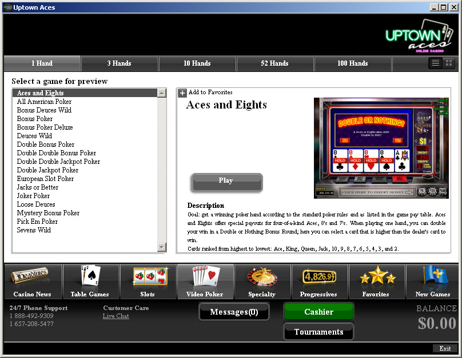Click the Aces and Eights preview thumbnail

[381, 148]
